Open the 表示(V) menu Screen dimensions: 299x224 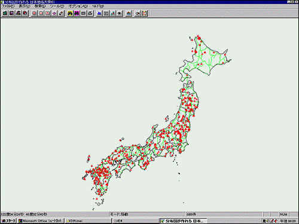pos(25,6)
